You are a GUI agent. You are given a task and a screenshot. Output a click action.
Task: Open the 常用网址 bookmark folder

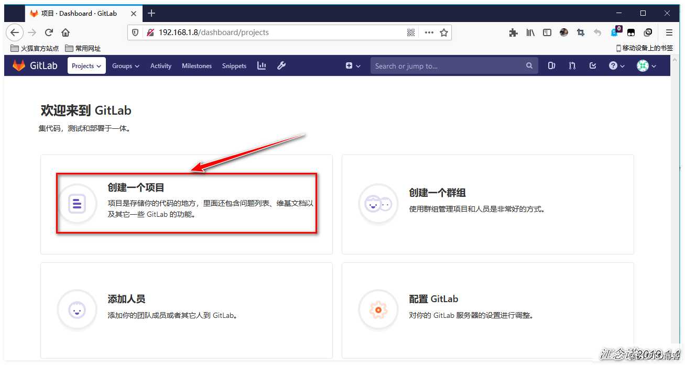point(83,48)
